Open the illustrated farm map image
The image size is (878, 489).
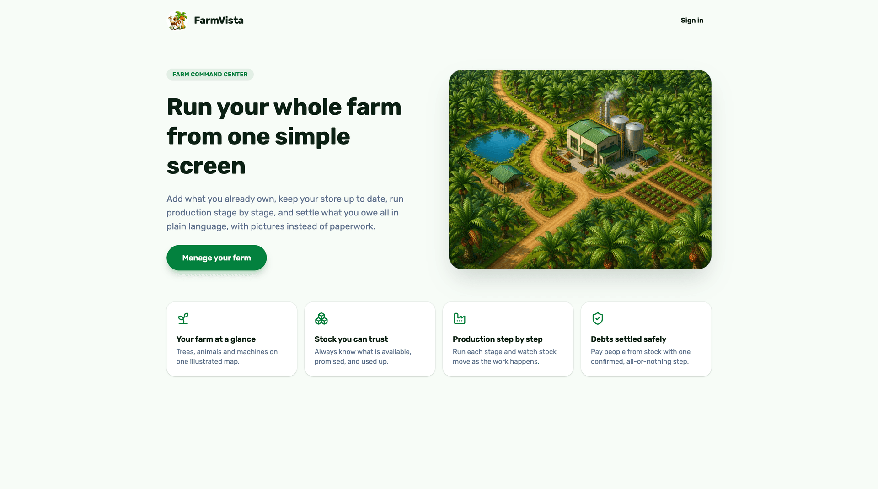(580, 169)
